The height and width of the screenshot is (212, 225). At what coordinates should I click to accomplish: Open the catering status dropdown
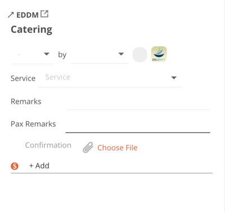tap(32, 55)
